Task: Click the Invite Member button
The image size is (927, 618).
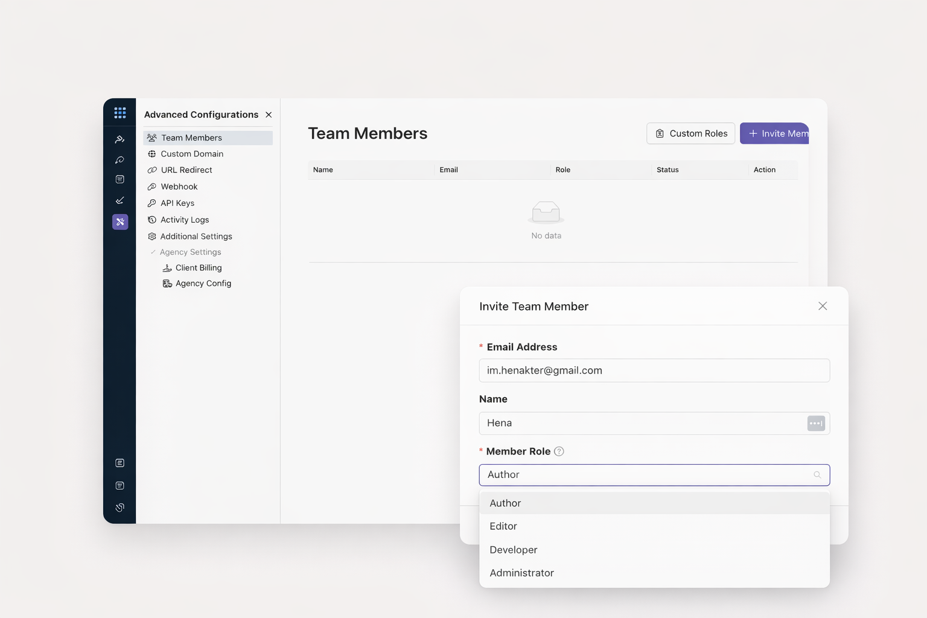Action: 775,133
